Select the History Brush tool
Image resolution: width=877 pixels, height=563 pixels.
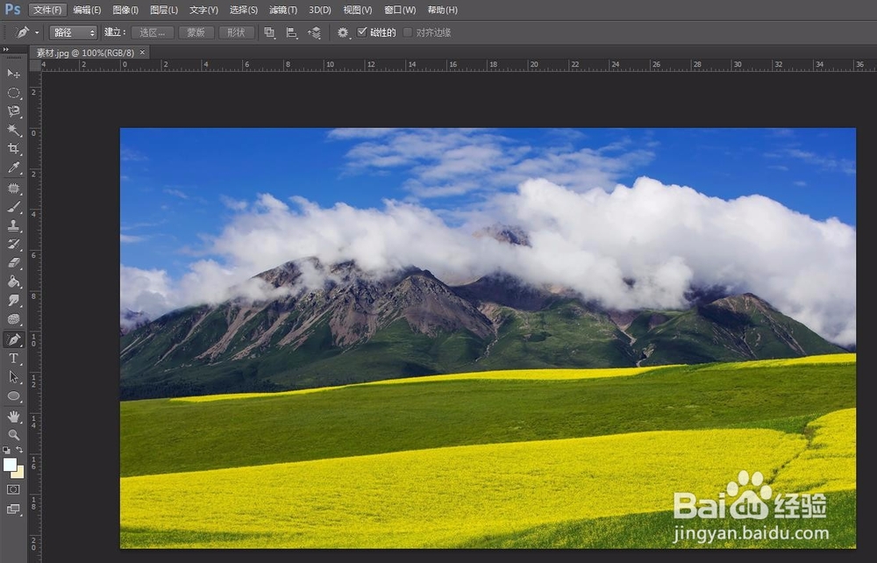pos(13,245)
